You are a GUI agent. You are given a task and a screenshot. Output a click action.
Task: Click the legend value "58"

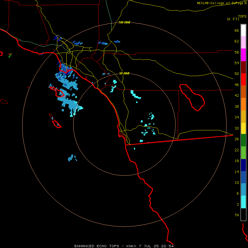[x=237, y=52]
